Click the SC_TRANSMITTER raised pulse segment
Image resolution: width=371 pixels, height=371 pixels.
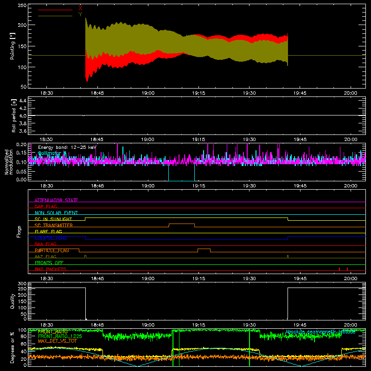point(182,224)
